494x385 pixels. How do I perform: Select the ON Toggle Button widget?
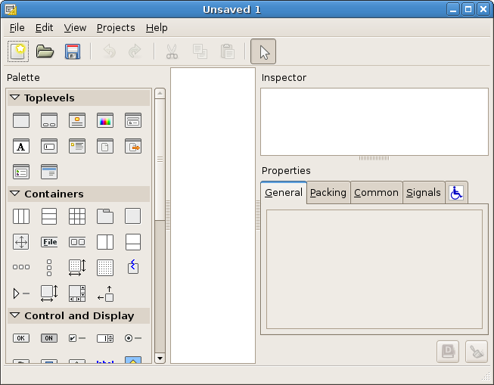point(49,338)
